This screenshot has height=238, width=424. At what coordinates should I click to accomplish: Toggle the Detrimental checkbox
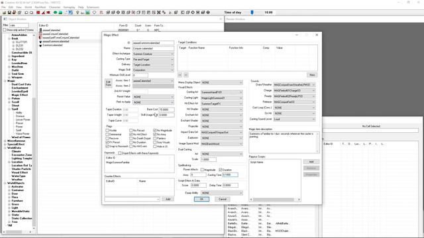coord(107,134)
